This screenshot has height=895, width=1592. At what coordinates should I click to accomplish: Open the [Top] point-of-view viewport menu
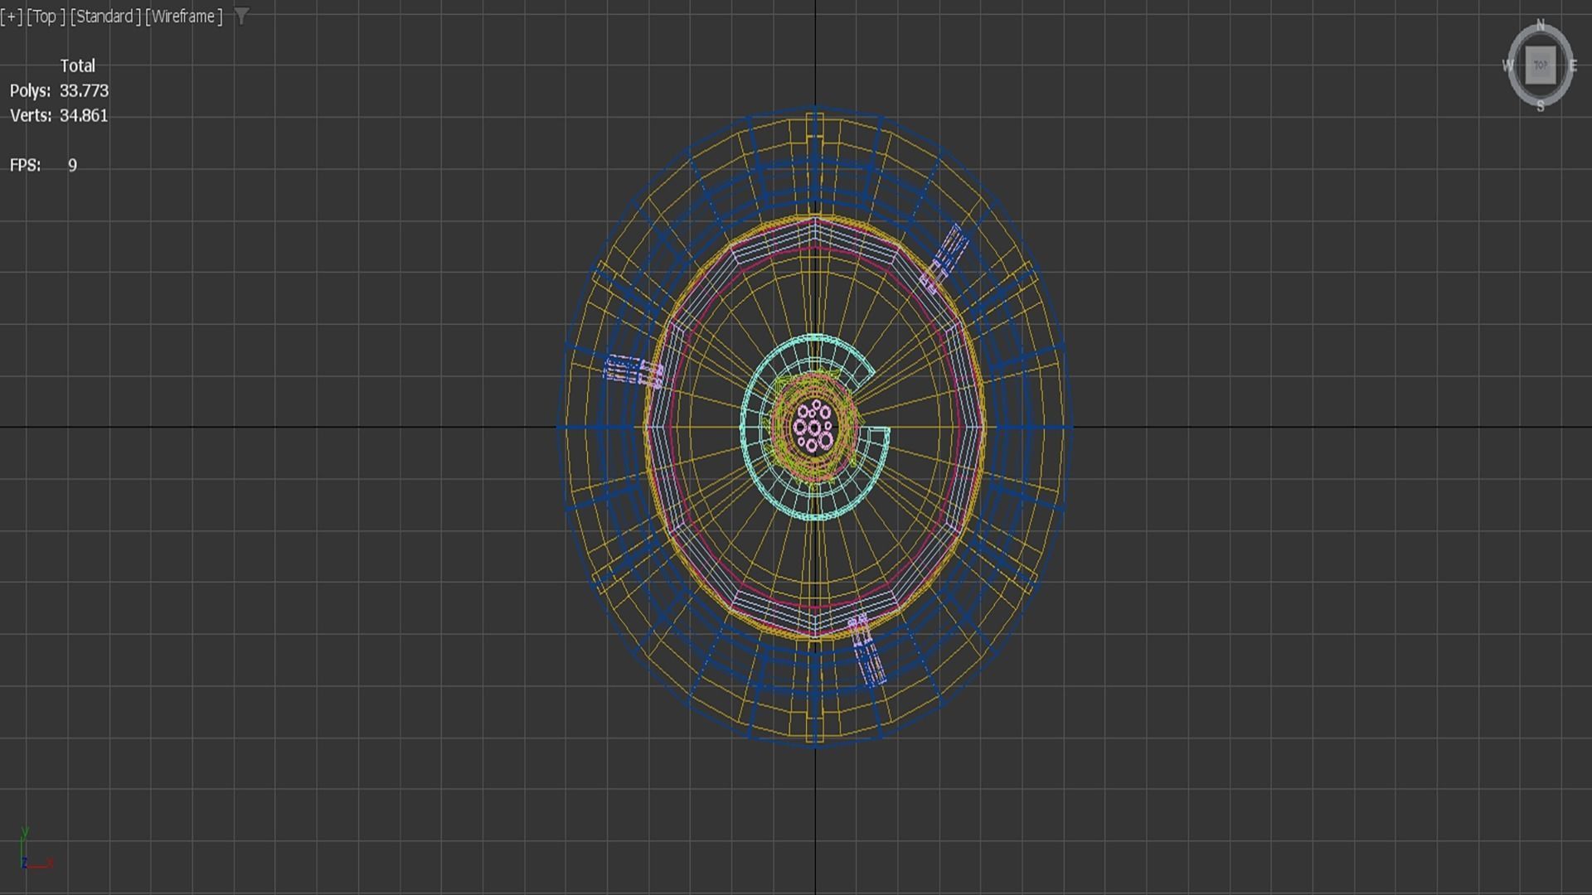click(46, 17)
